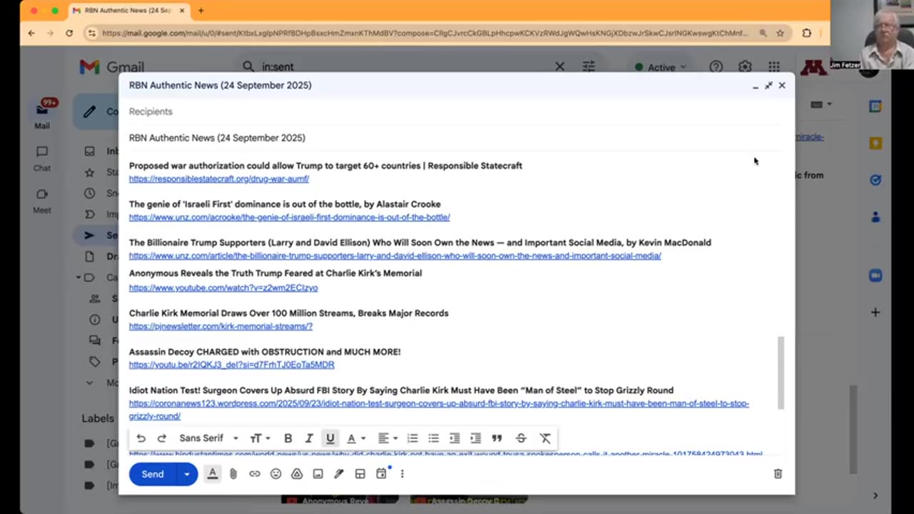Insert a photo into the email

click(x=318, y=474)
